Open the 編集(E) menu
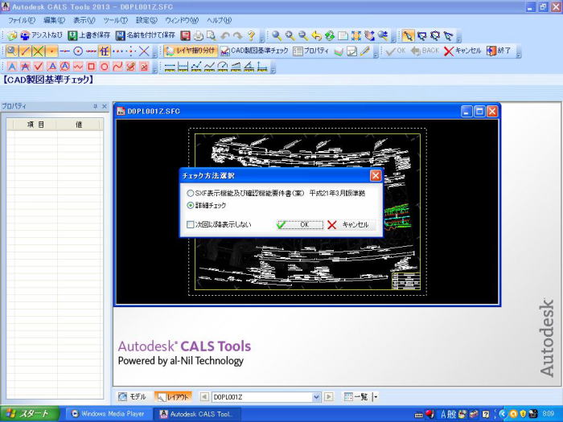 click(55, 20)
